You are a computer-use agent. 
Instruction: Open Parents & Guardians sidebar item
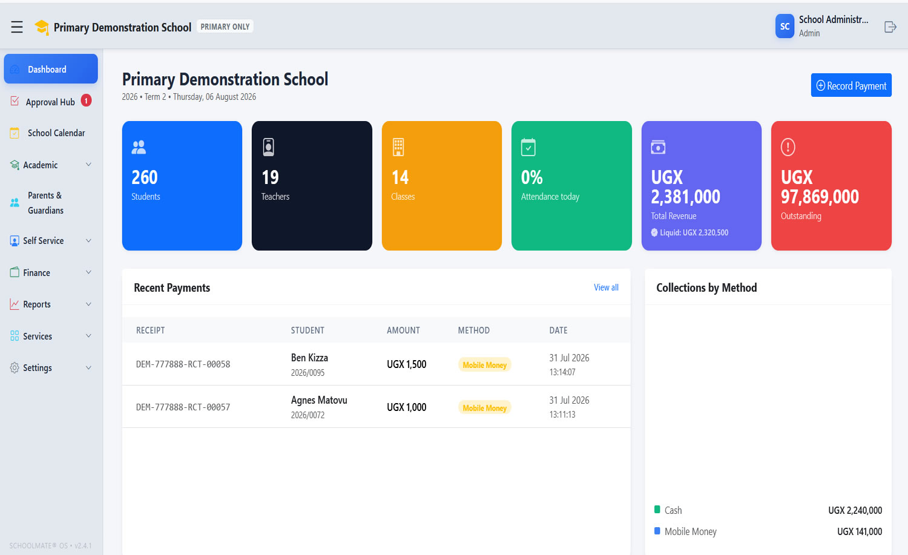(x=51, y=203)
